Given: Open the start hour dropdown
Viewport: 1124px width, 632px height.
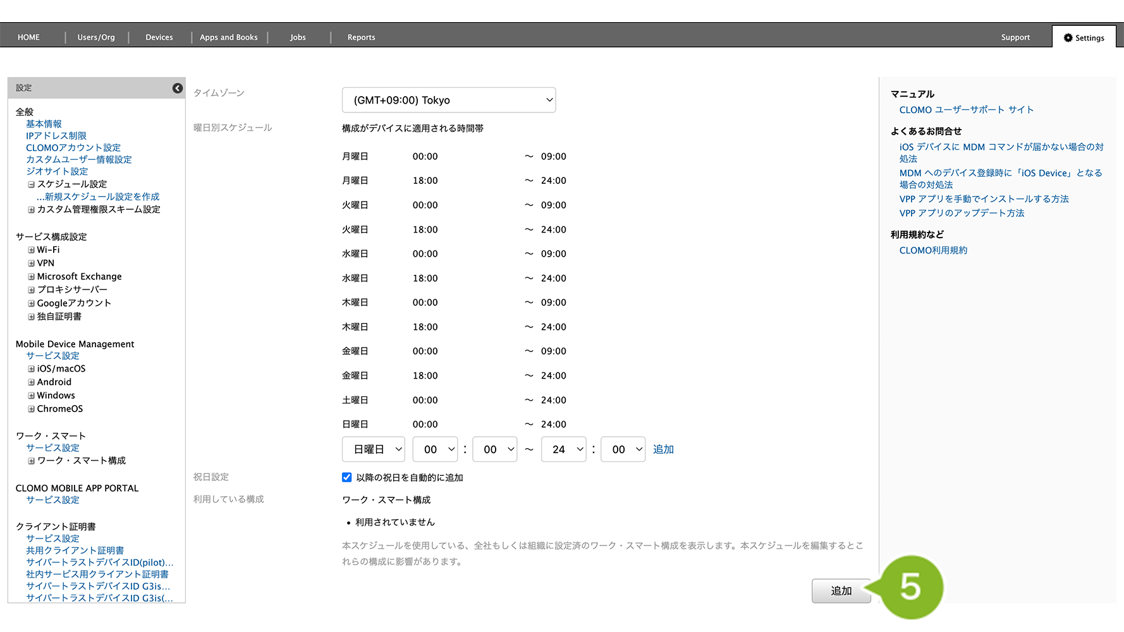Looking at the screenshot, I should coord(435,449).
